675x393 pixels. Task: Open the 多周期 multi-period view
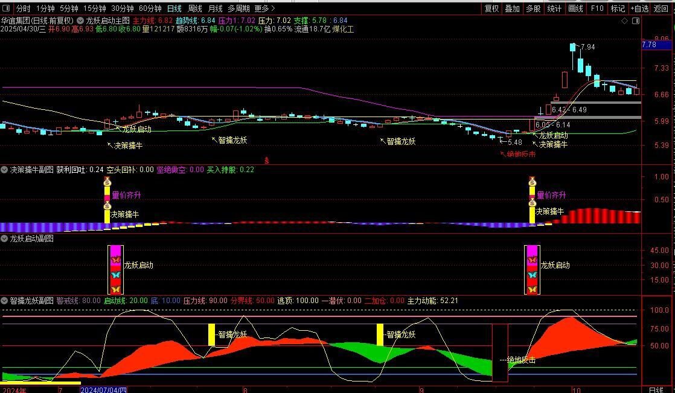(239, 8)
